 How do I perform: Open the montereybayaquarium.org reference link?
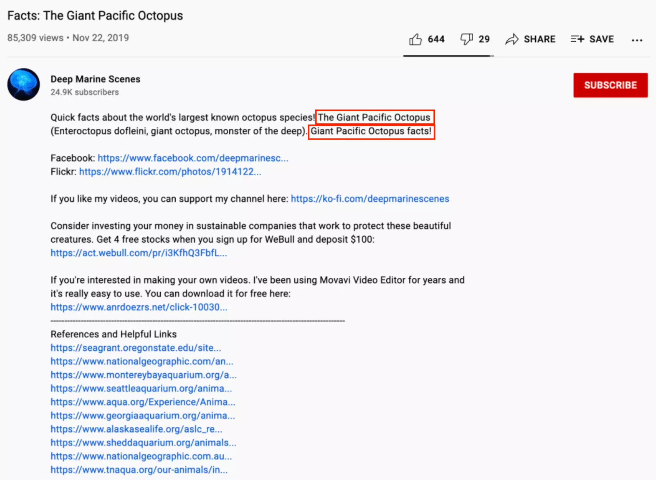click(143, 375)
